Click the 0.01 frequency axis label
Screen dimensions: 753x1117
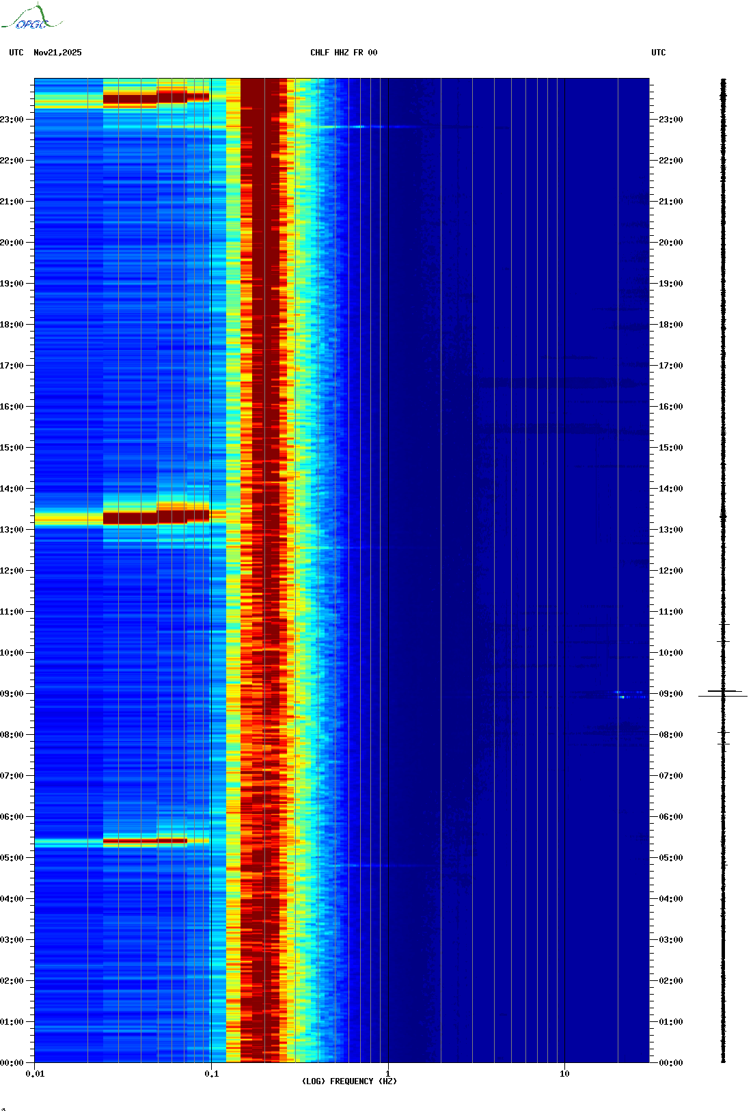[x=35, y=1073]
